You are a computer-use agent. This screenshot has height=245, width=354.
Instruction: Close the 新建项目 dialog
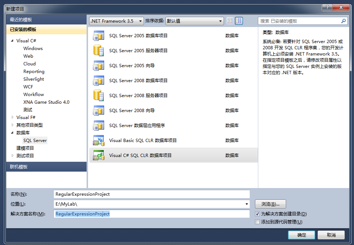[341, 7]
